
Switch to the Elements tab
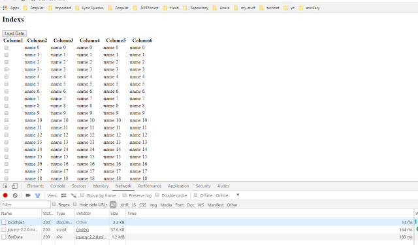35,186
